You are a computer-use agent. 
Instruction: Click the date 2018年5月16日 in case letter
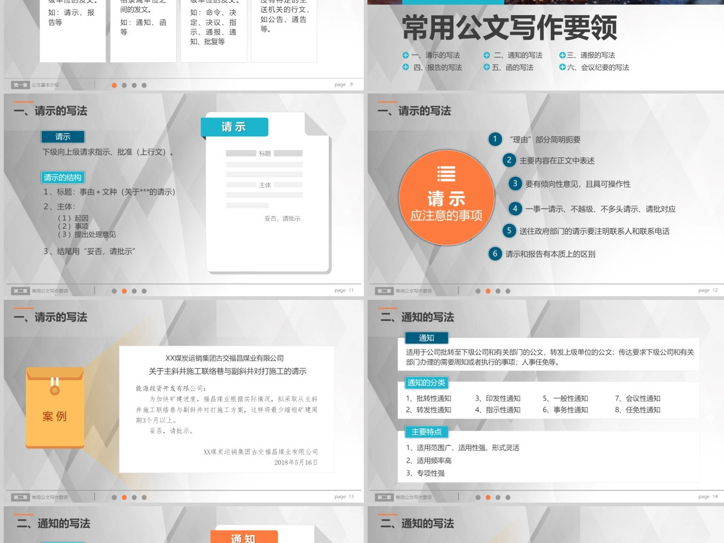(x=296, y=462)
